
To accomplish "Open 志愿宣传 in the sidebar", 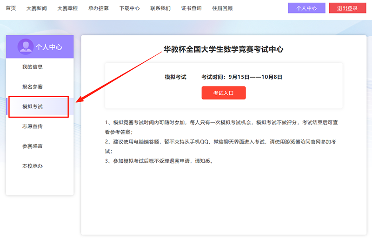I will point(33,126).
